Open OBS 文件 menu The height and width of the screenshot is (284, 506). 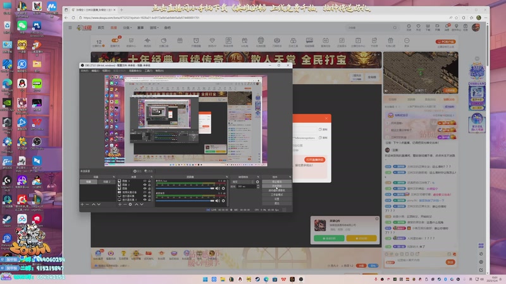pos(84,71)
